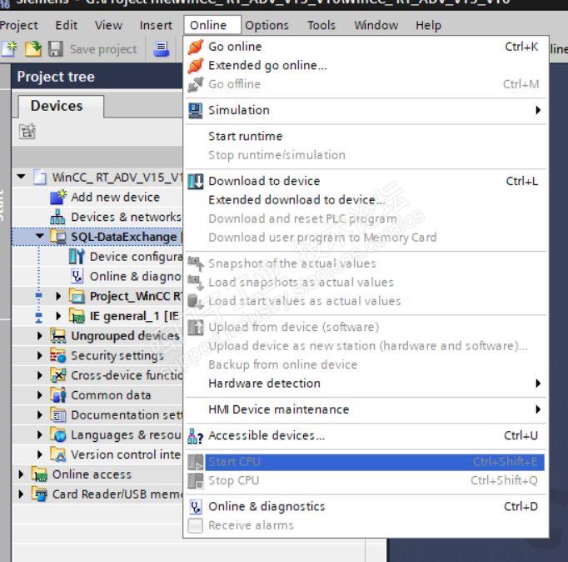This screenshot has width=568, height=562.
Task: Click the Ungrouped devices icon
Action: [x=58, y=336]
